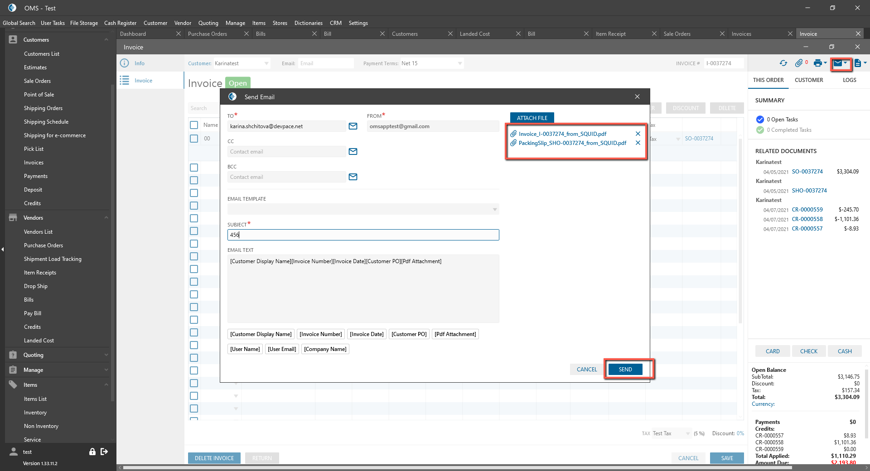Click the envelope icon beside CC field
Image resolution: width=870 pixels, height=471 pixels.
coord(353,152)
